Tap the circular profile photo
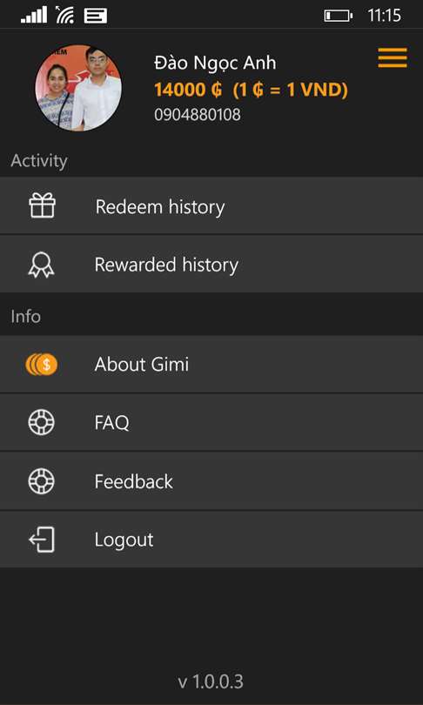Viewport: 423px width, 705px height. click(x=78, y=88)
